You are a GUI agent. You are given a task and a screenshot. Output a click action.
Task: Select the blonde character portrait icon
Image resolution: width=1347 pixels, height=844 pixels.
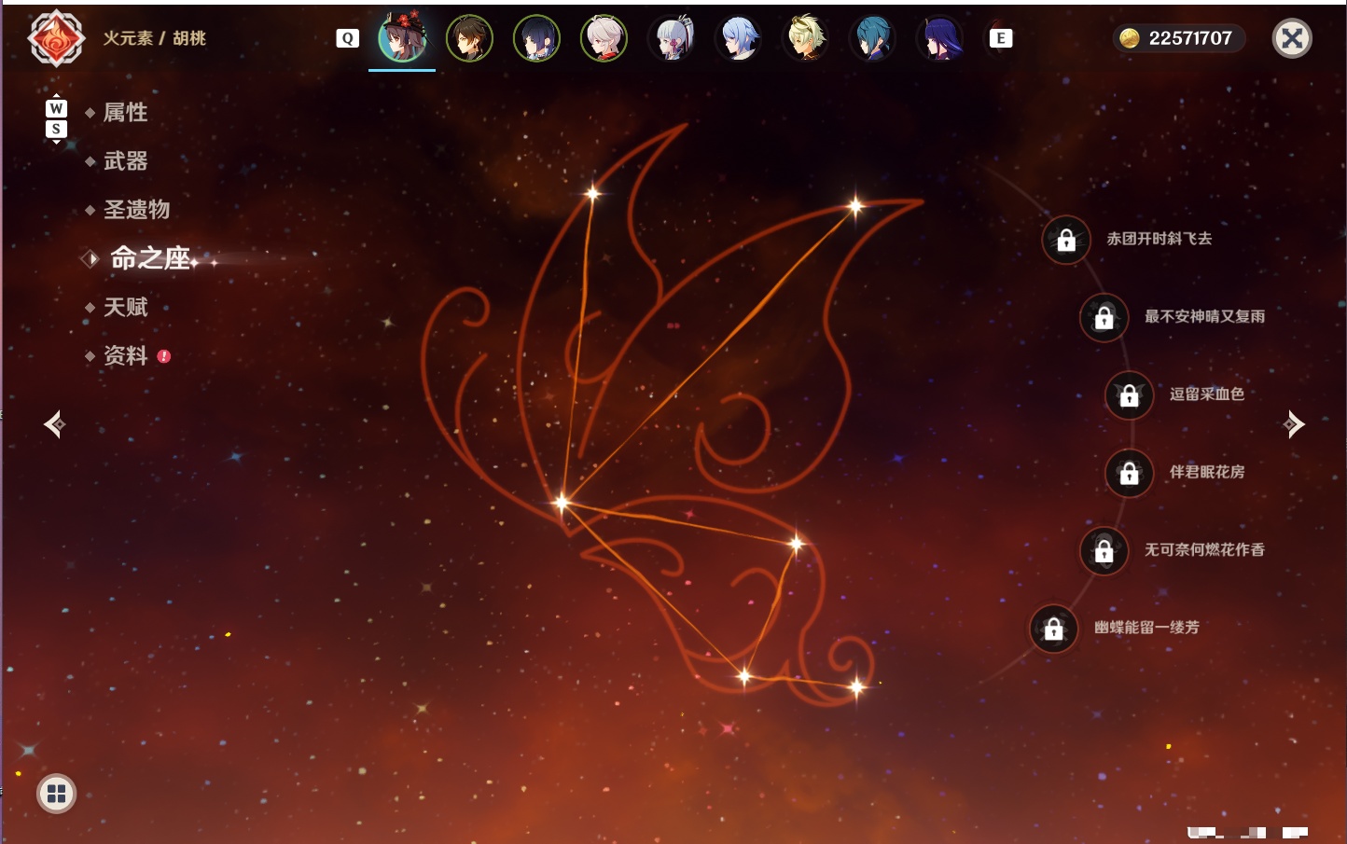[806, 38]
